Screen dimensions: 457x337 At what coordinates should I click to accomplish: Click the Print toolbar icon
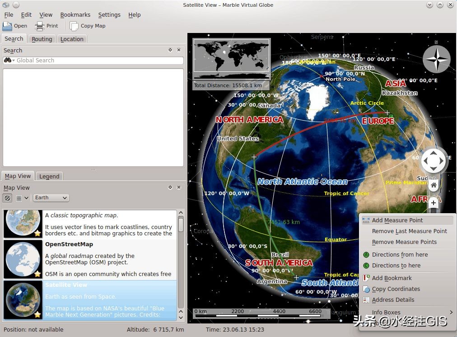(40, 26)
